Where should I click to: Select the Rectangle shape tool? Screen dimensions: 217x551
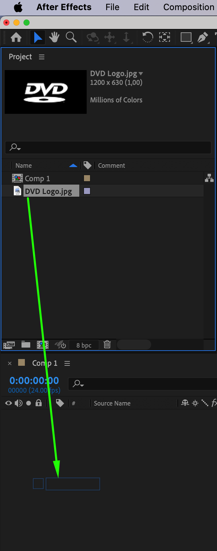[x=186, y=37]
